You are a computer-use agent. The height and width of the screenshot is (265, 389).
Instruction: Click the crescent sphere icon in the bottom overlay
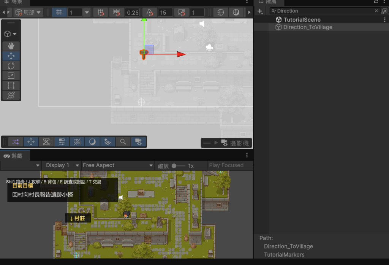coord(92,142)
